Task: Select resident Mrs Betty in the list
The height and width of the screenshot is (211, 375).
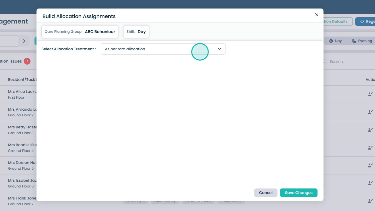Action: tap(22, 127)
